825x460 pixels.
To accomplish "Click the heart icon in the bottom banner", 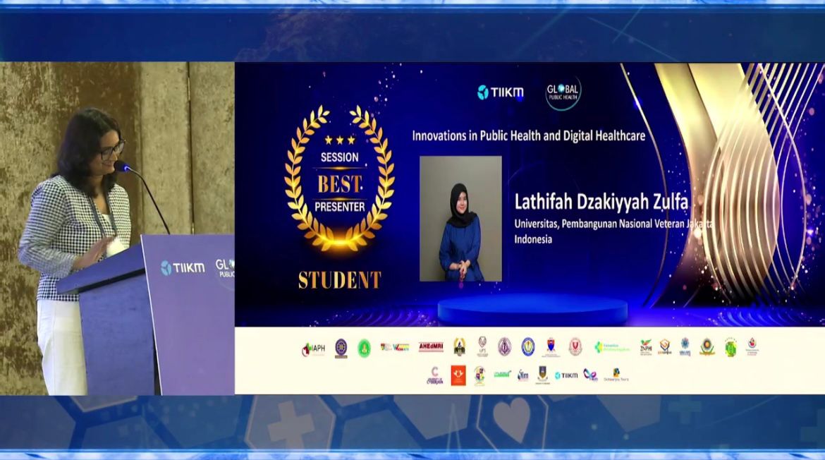I will [x=511, y=418].
